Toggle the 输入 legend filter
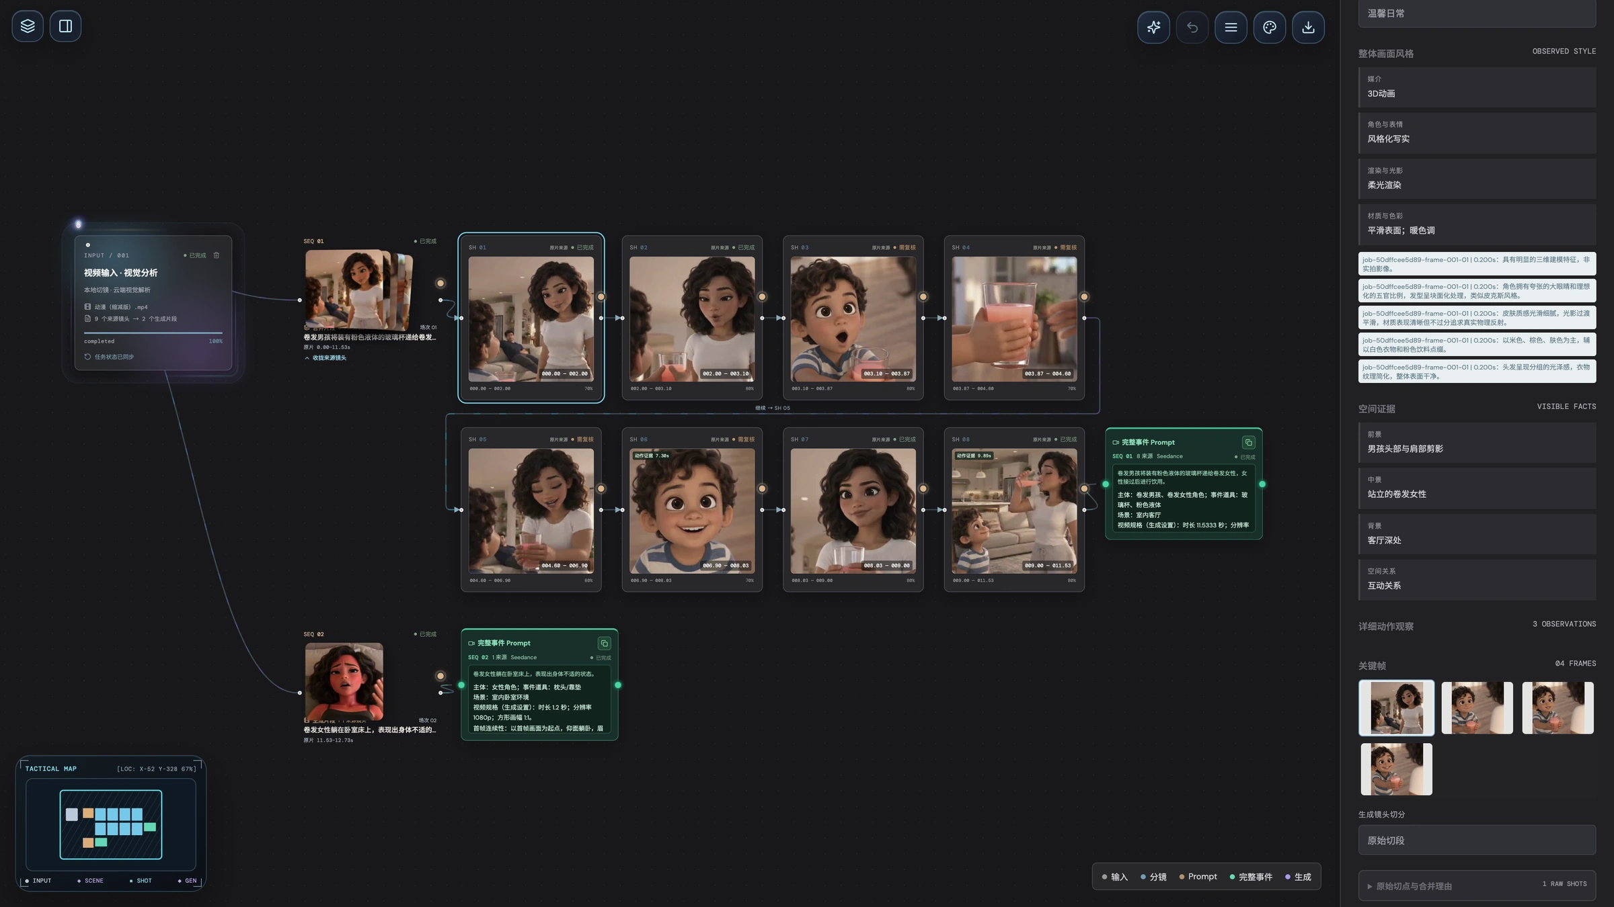The width and height of the screenshot is (1614, 907). [x=1114, y=877]
